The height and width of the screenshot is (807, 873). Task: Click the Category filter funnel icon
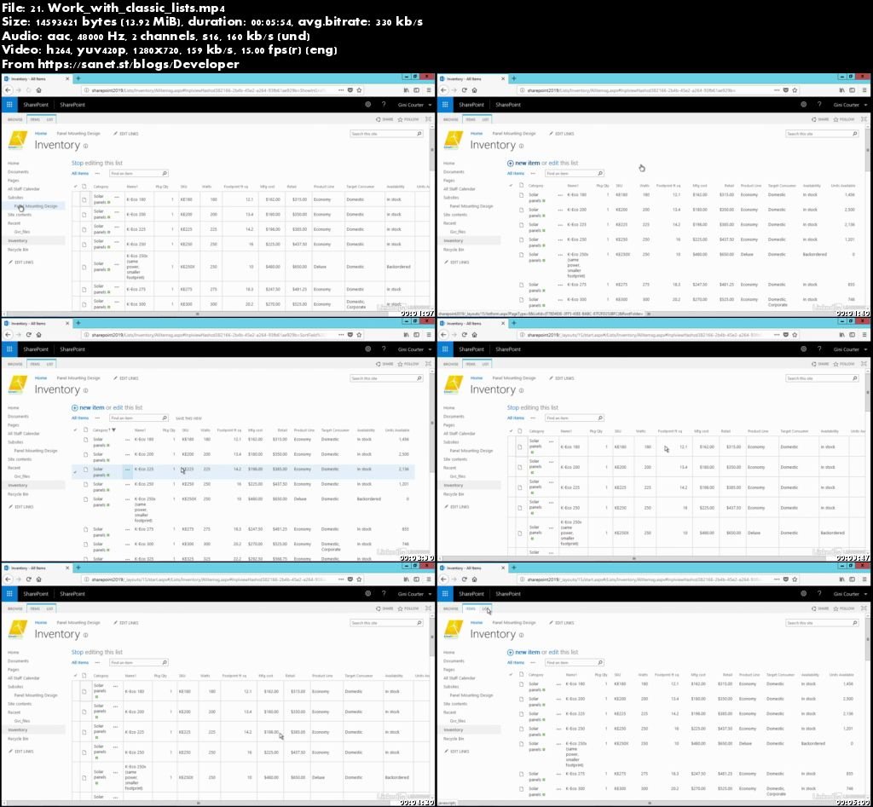click(113, 430)
